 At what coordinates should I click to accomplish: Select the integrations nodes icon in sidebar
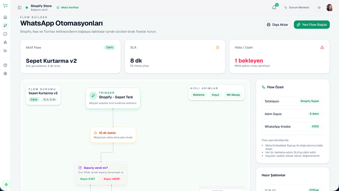5,42
